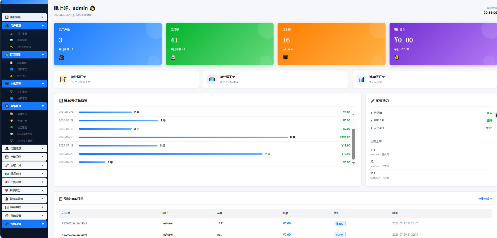Open the 数据概览 menu item
The height and width of the screenshot is (238, 497).
point(24,17)
